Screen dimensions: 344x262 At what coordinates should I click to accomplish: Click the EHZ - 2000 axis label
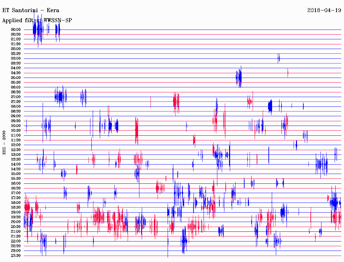click(4, 143)
